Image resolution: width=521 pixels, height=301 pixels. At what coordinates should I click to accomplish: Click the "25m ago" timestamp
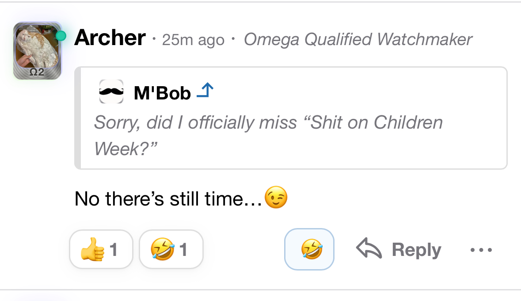click(193, 40)
